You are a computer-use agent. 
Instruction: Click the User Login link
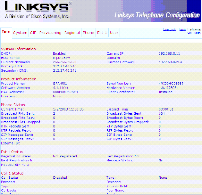coord(170,29)
